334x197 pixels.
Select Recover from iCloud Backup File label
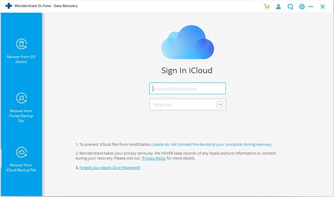pos(21,167)
